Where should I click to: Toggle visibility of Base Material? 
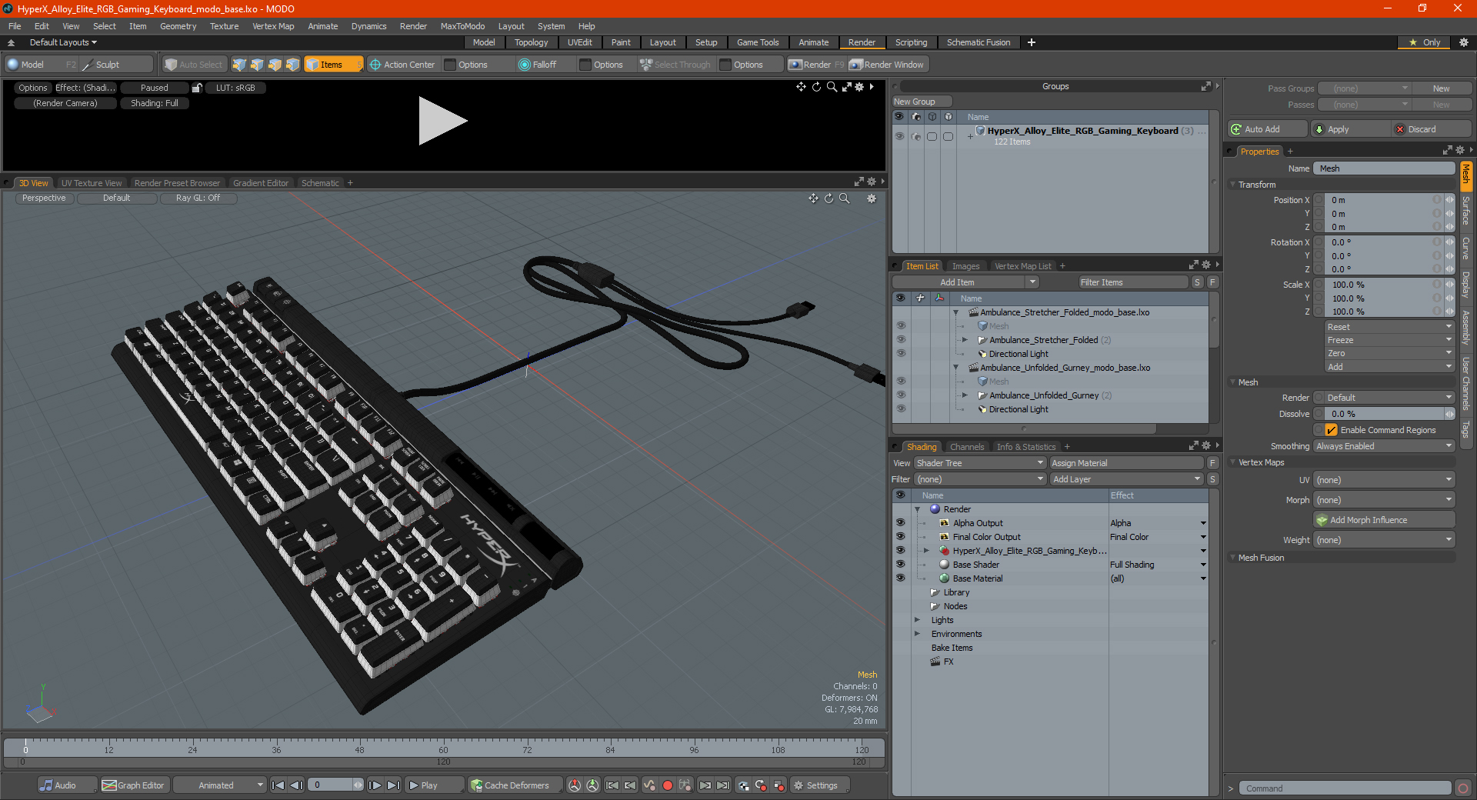[900, 578]
